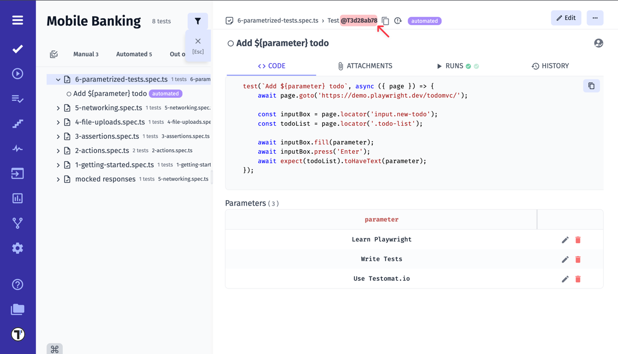Switch to the Attachments tab

pos(365,66)
